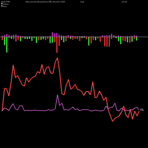Click the tallest red bar at chart center

coord(57,45)
